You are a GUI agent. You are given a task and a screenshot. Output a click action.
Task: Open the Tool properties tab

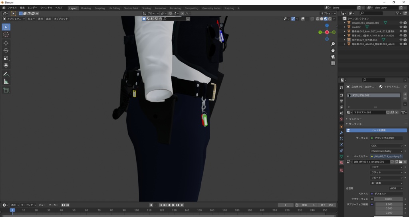[341, 87]
